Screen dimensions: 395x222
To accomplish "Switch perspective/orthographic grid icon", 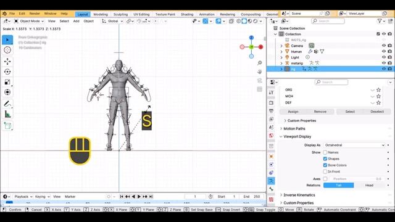I will (x=259, y=89).
